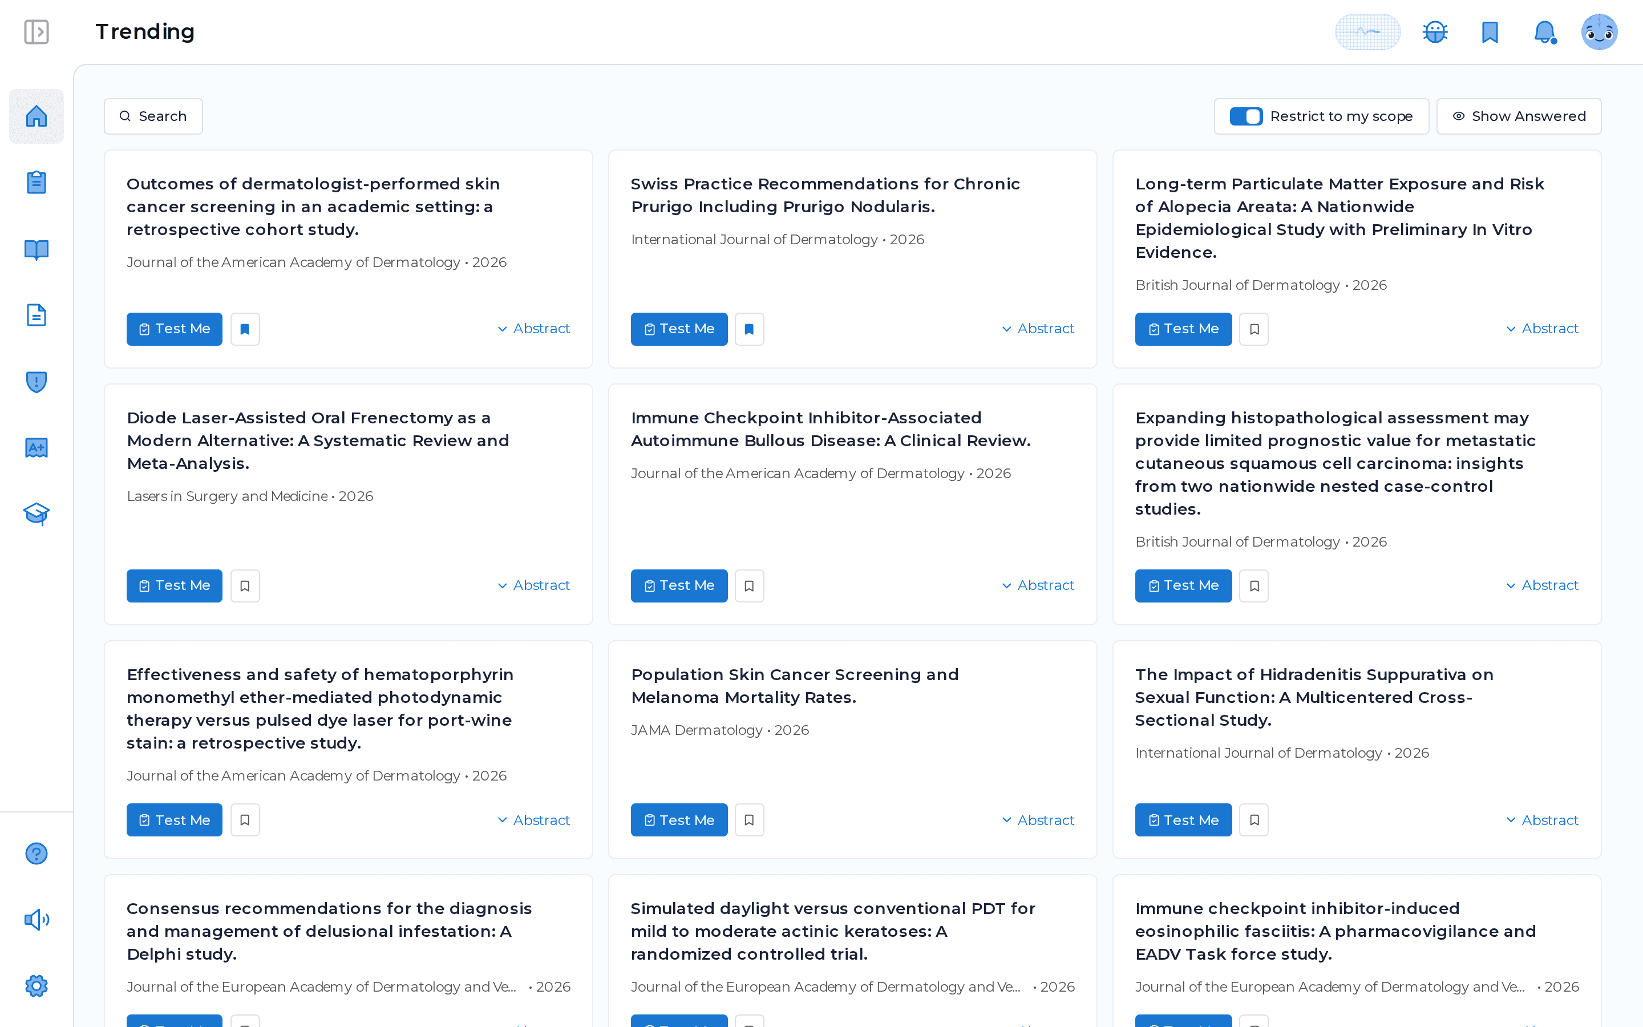Expand Abstract for metastatic cutaneous squamous cell carcinoma
The height and width of the screenshot is (1027, 1643).
1542,585
